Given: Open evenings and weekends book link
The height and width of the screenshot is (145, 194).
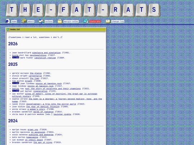Looking at the screenshot, I should click(x=41, y=135).
